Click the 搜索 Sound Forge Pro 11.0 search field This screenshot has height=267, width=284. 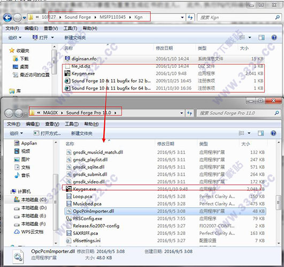click(239, 113)
